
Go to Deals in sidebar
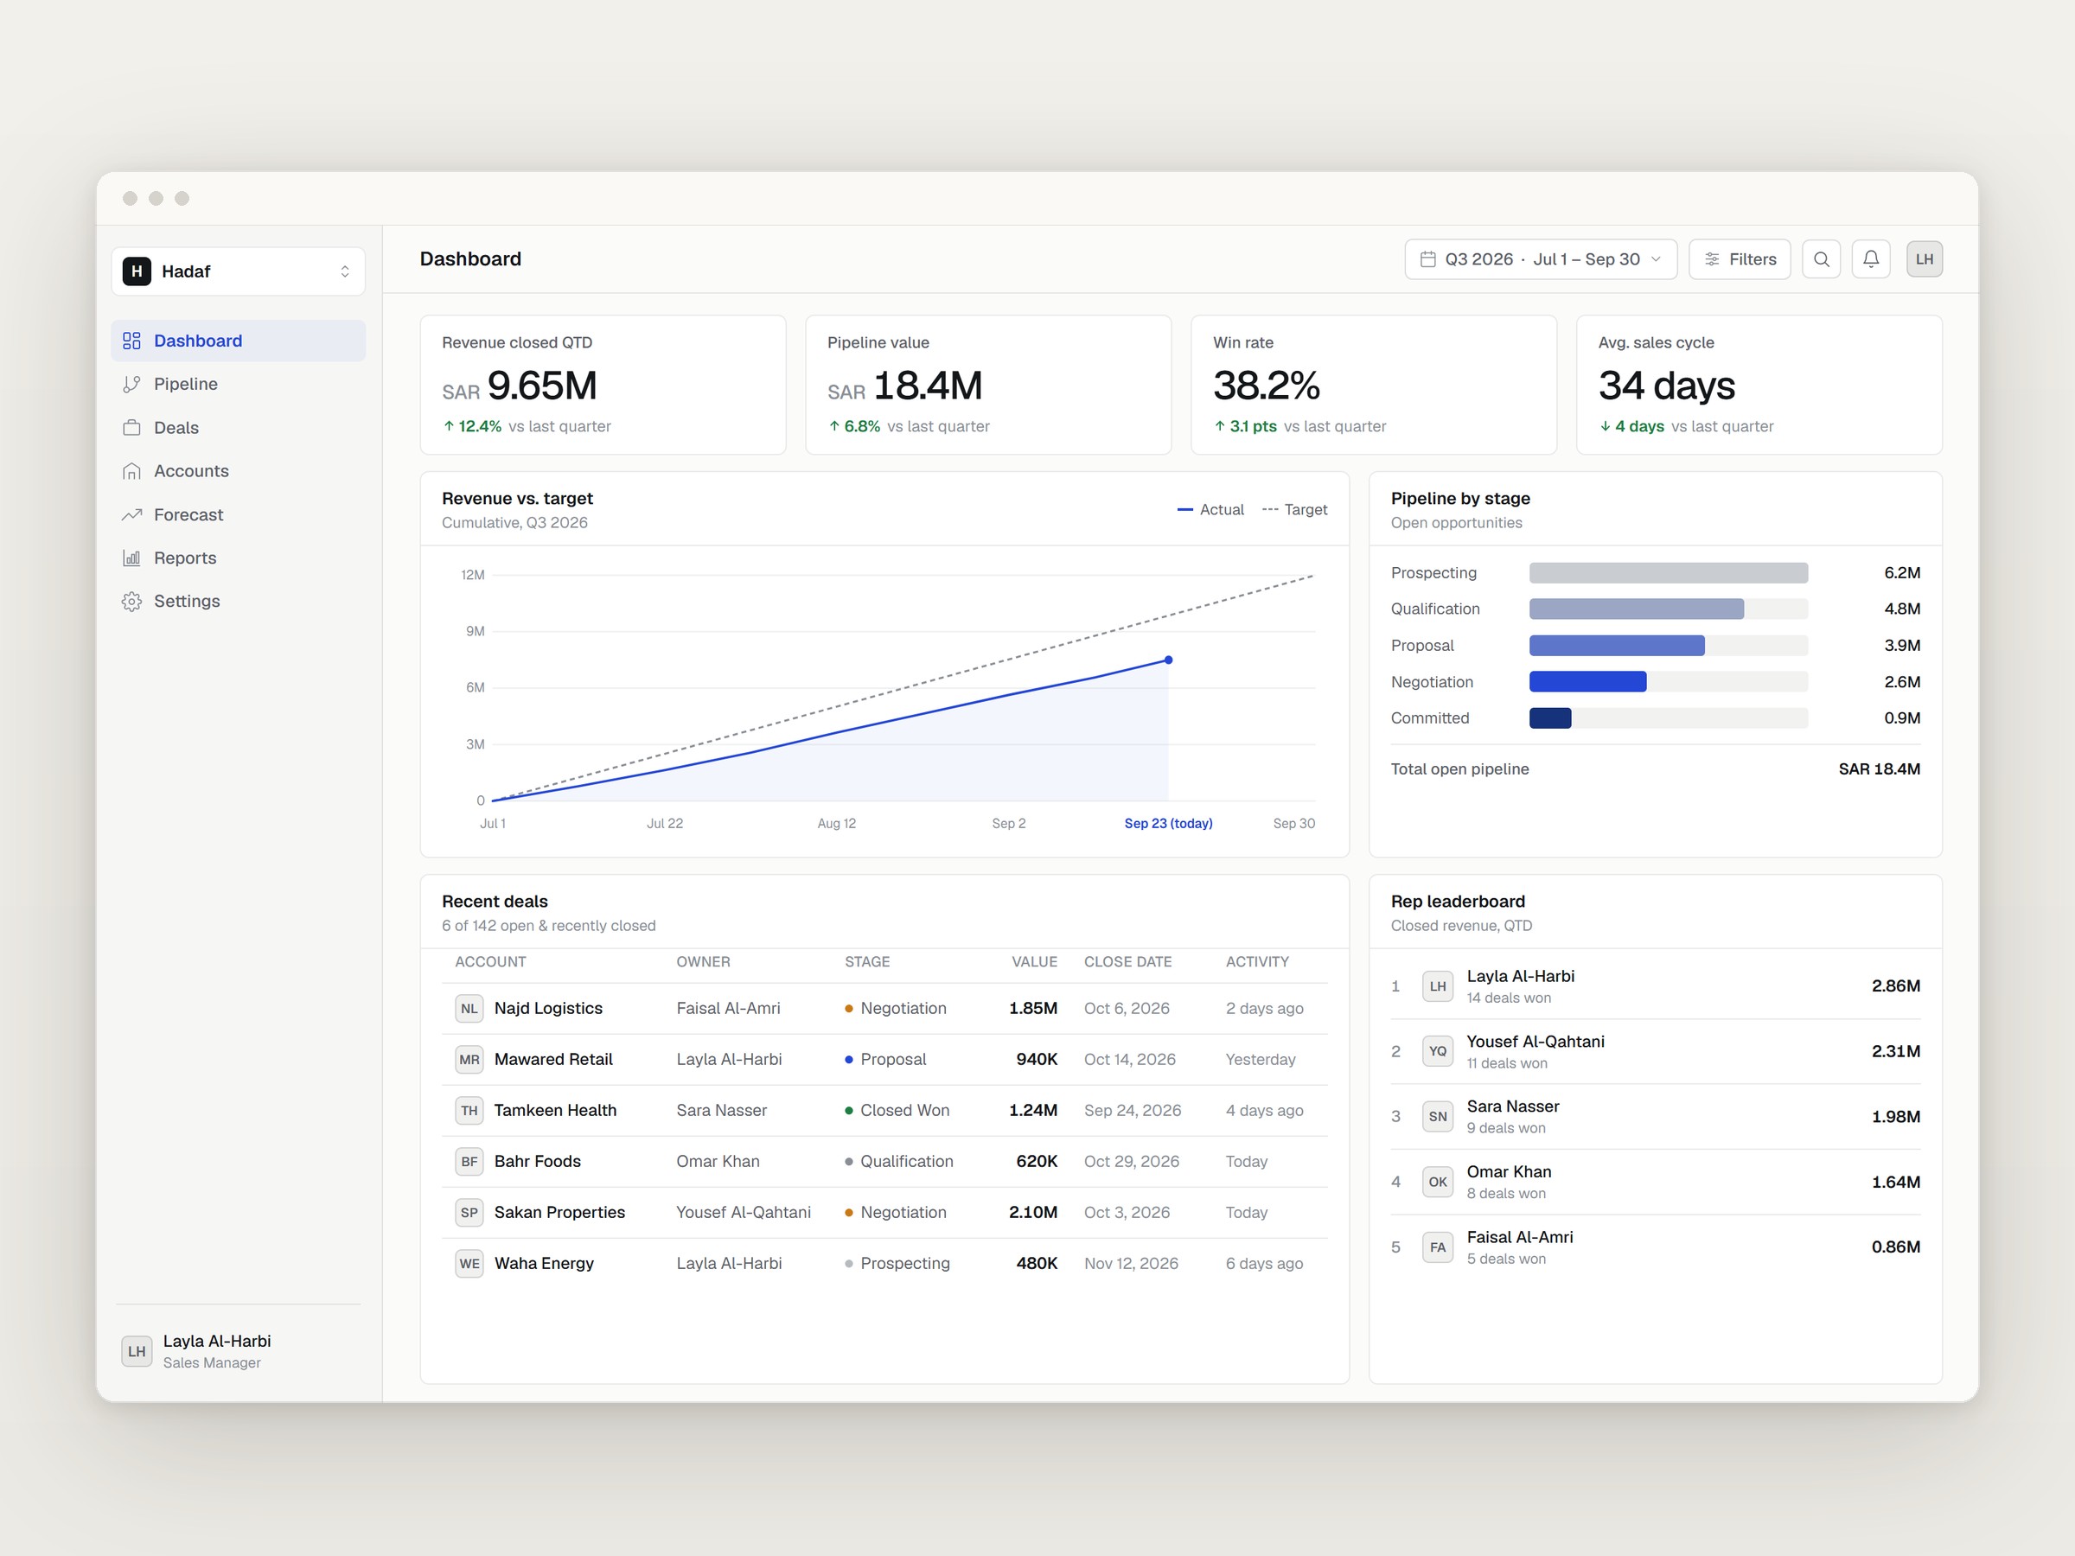tap(239, 428)
